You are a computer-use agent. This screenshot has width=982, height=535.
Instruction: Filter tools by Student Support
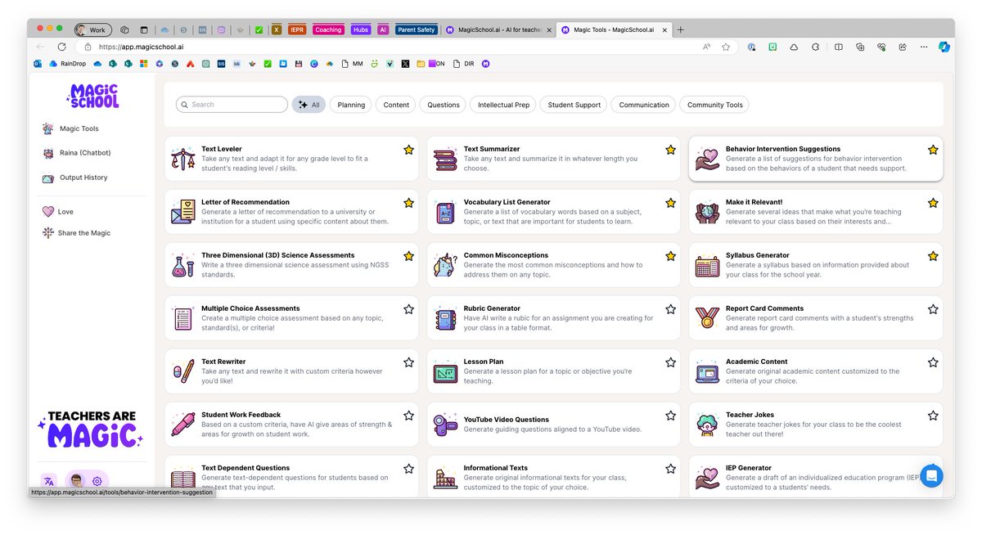[574, 105]
